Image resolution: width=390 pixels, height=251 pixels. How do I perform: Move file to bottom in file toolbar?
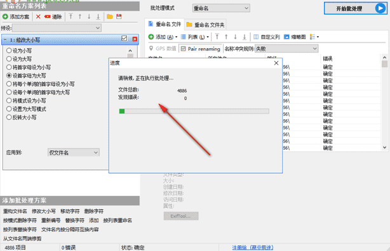click(x=245, y=37)
